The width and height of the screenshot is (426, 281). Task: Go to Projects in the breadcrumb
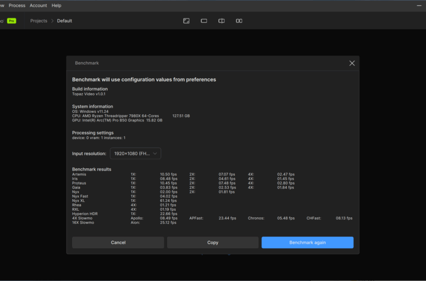39,21
